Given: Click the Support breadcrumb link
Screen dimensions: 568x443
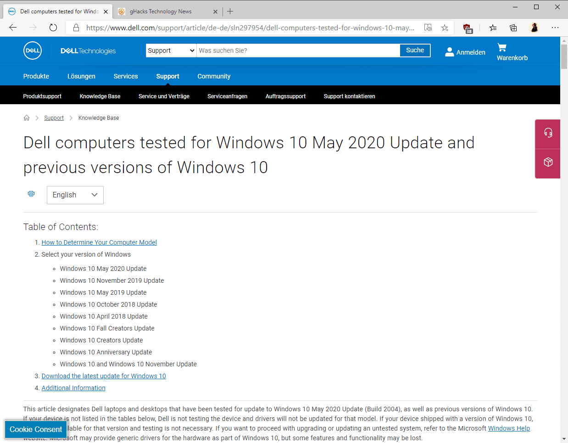Looking at the screenshot, I should (x=54, y=118).
